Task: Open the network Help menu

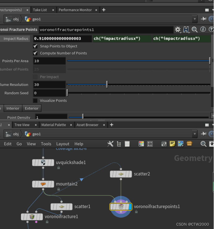Action: click(x=79, y=144)
